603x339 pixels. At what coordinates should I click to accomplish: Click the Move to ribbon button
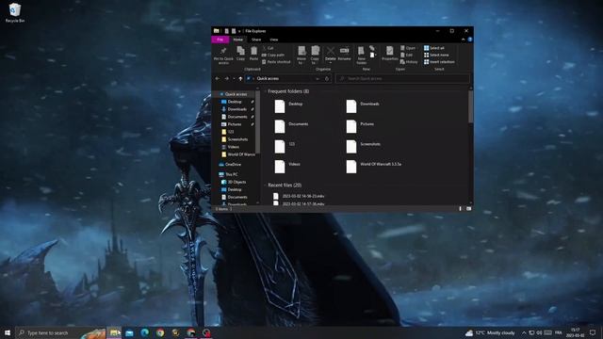(x=301, y=55)
